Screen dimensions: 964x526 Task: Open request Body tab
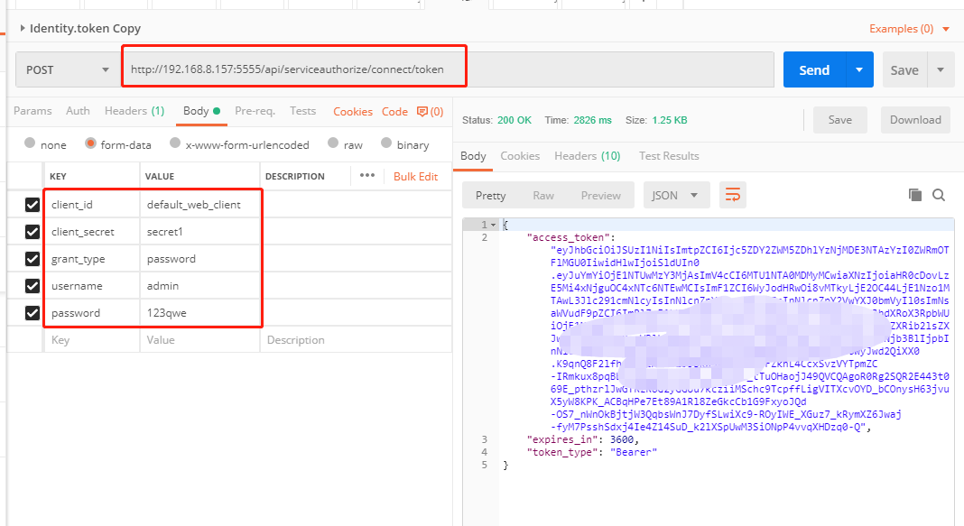(x=201, y=111)
